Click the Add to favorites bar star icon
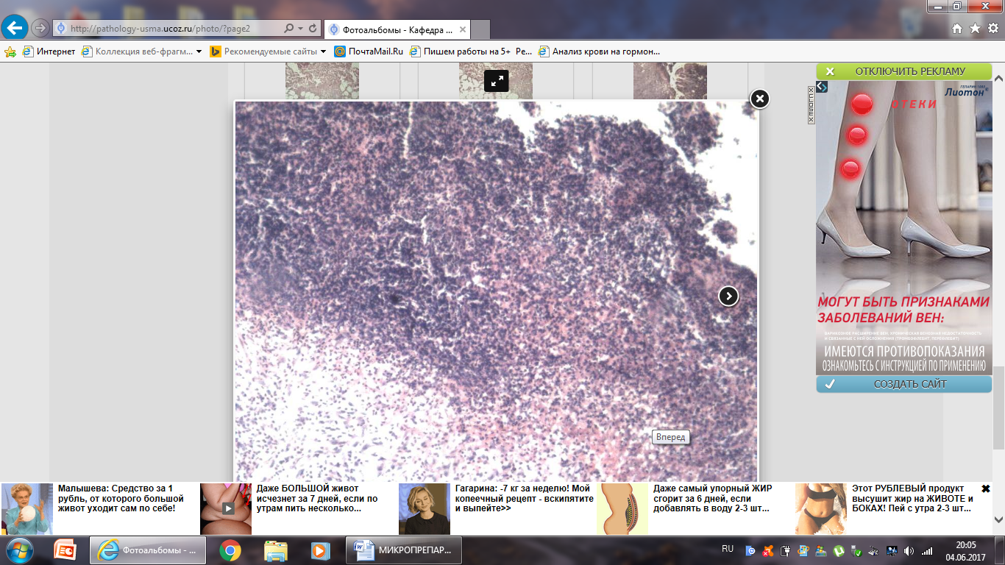 [10, 51]
